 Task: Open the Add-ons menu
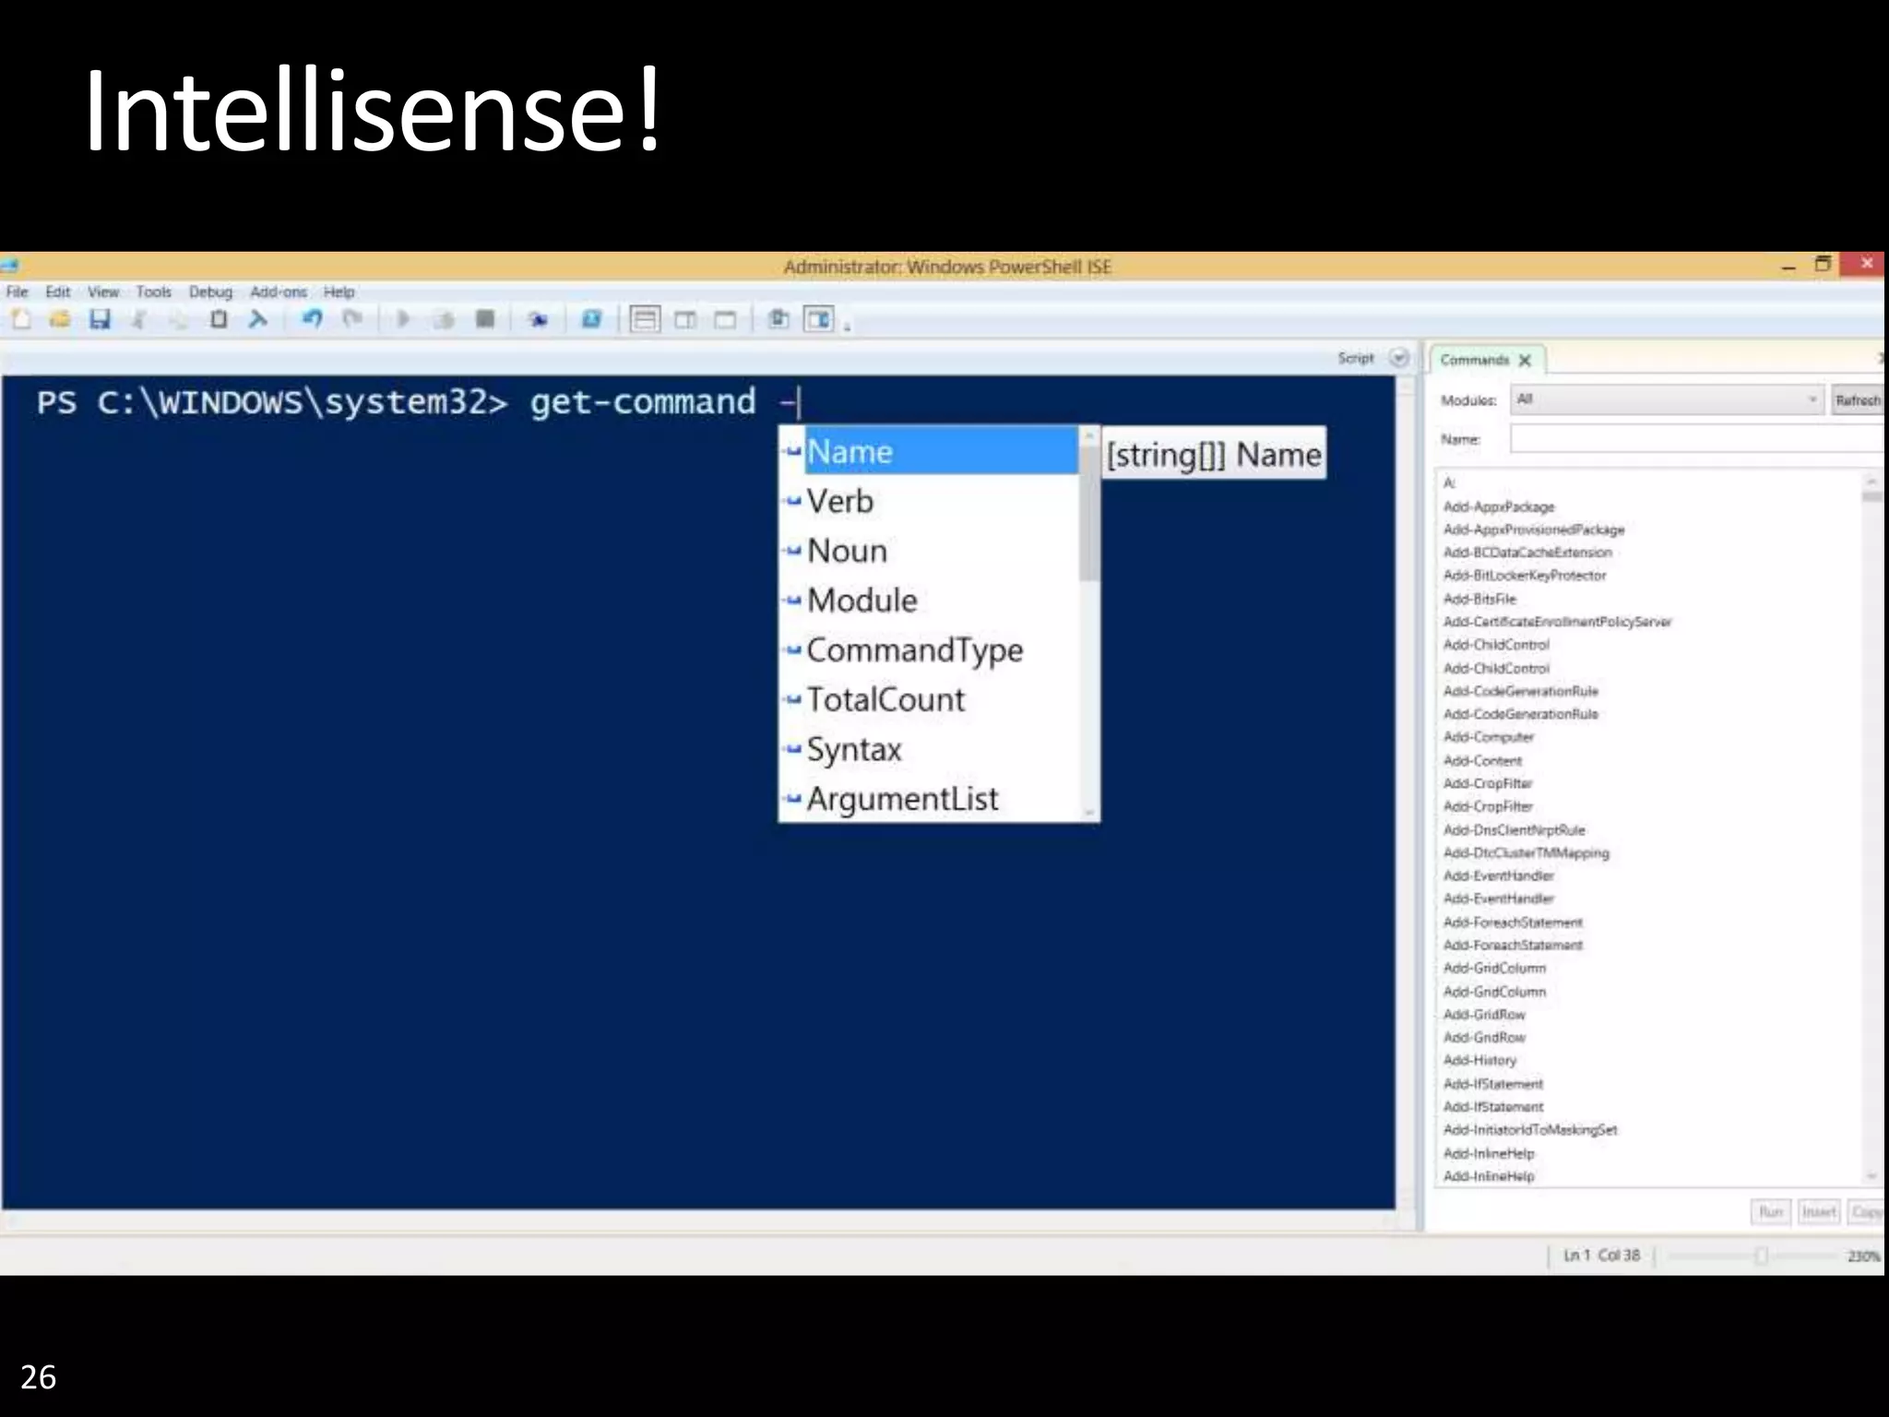pos(279,292)
